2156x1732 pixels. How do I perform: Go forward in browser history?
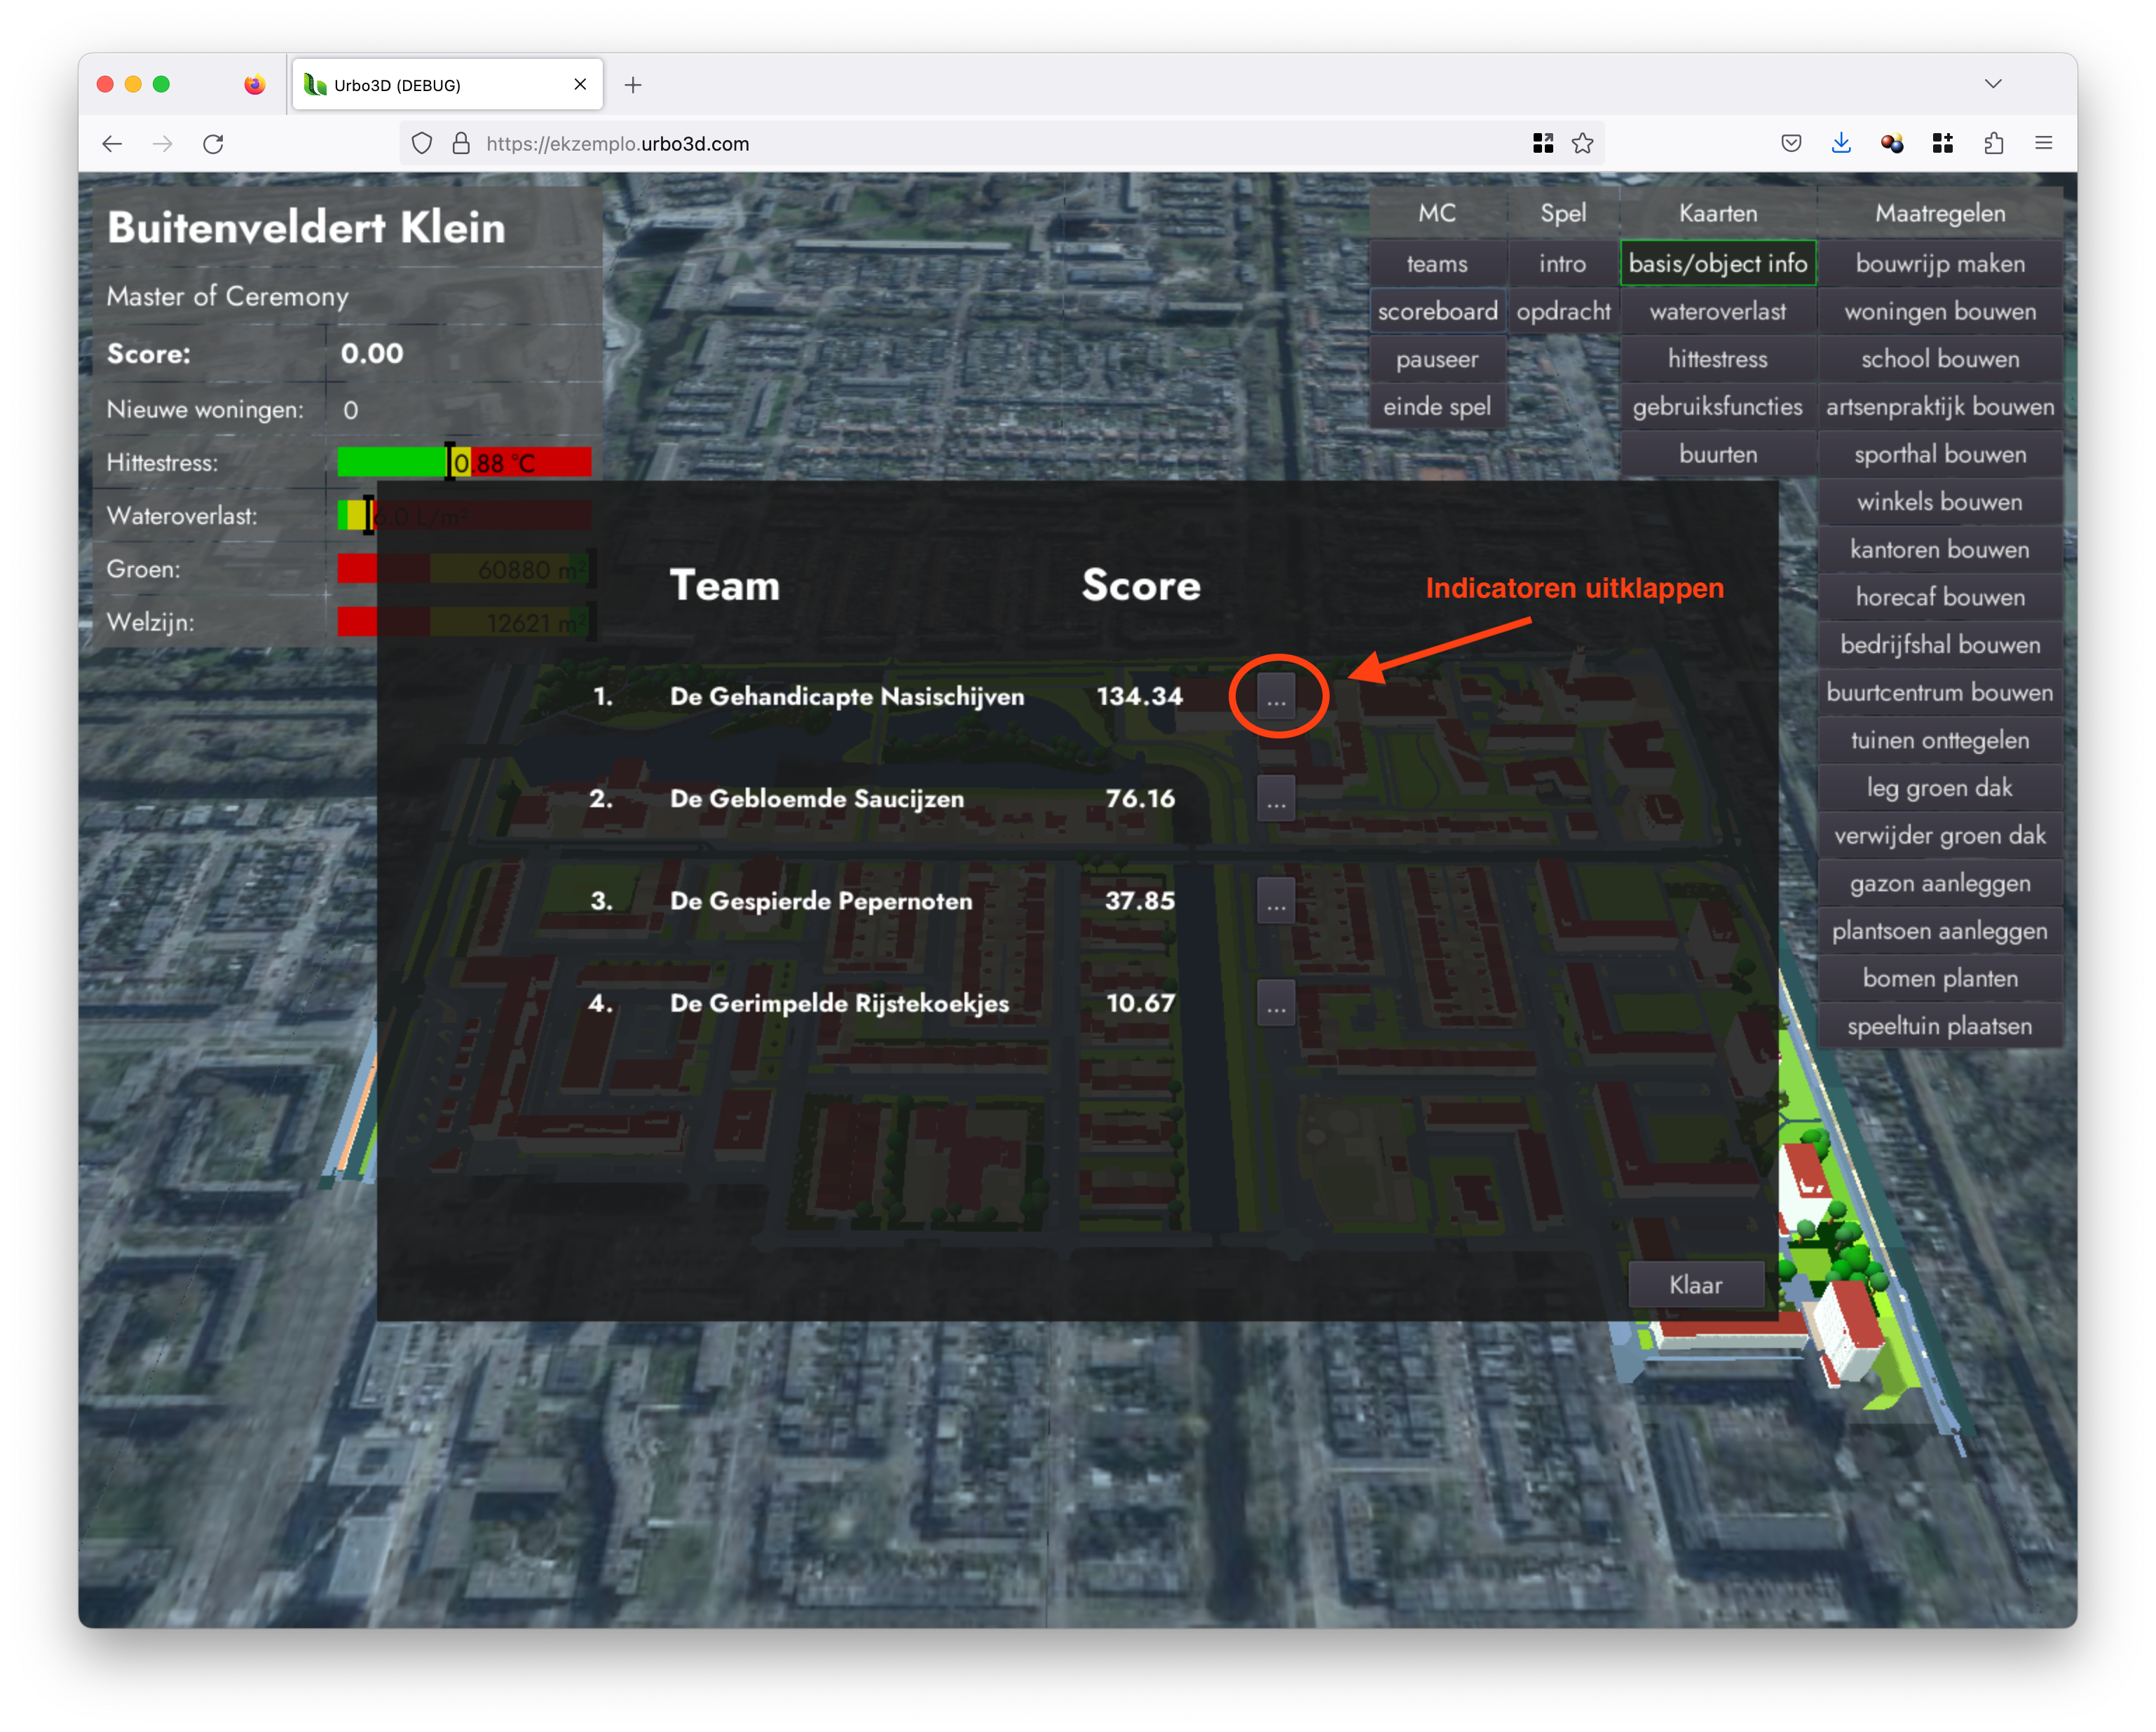point(162,144)
